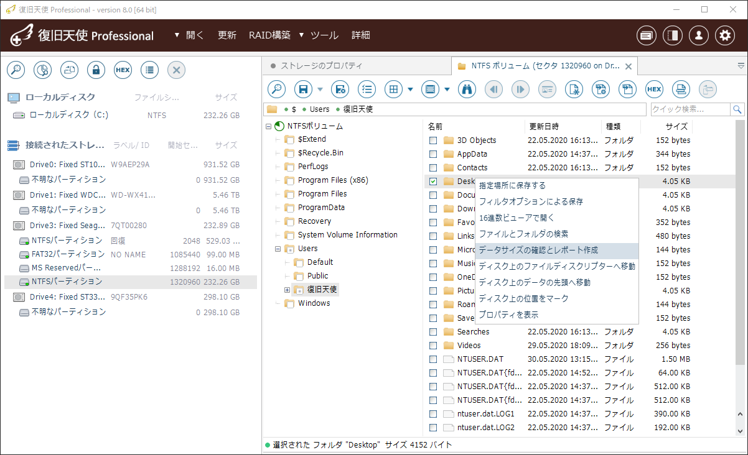Click the binoculars find icon
This screenshot has height=455, width=748.
(x=467, y=90)
